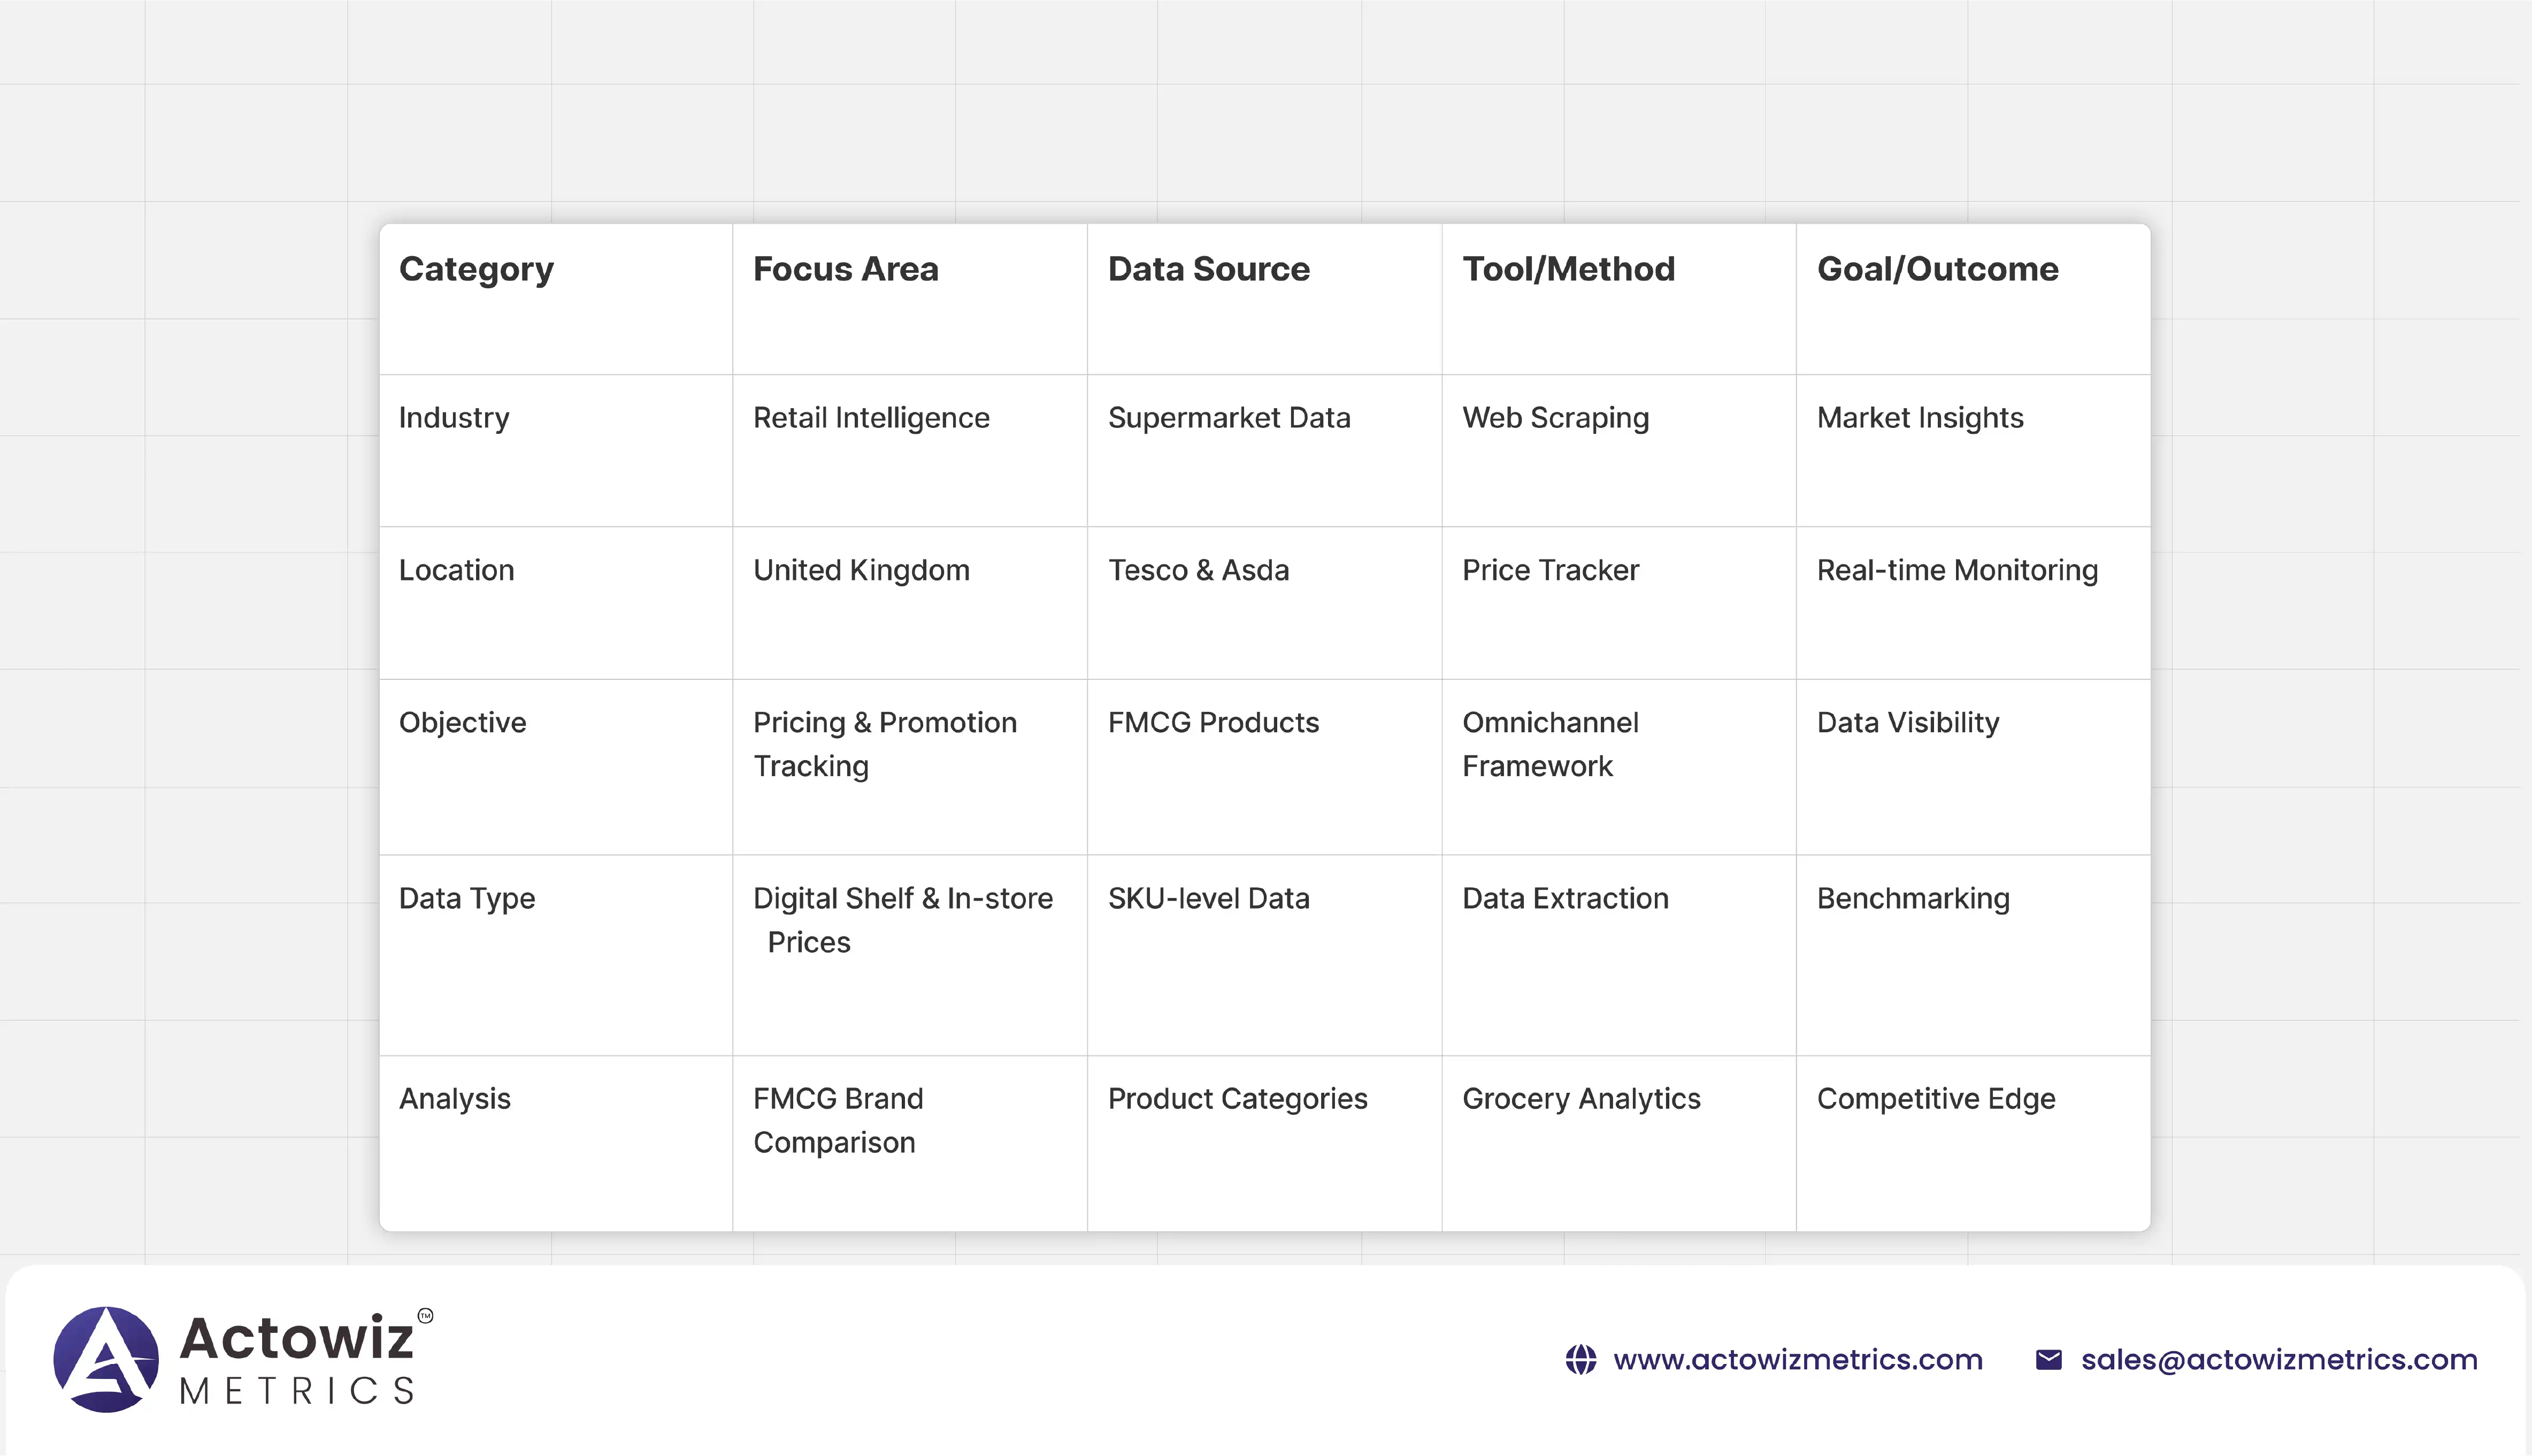The width and height of the screenshot is (2532, 1456).
Task: Click the sales@actowizmetrics.com email link
Action: 2279,1360
